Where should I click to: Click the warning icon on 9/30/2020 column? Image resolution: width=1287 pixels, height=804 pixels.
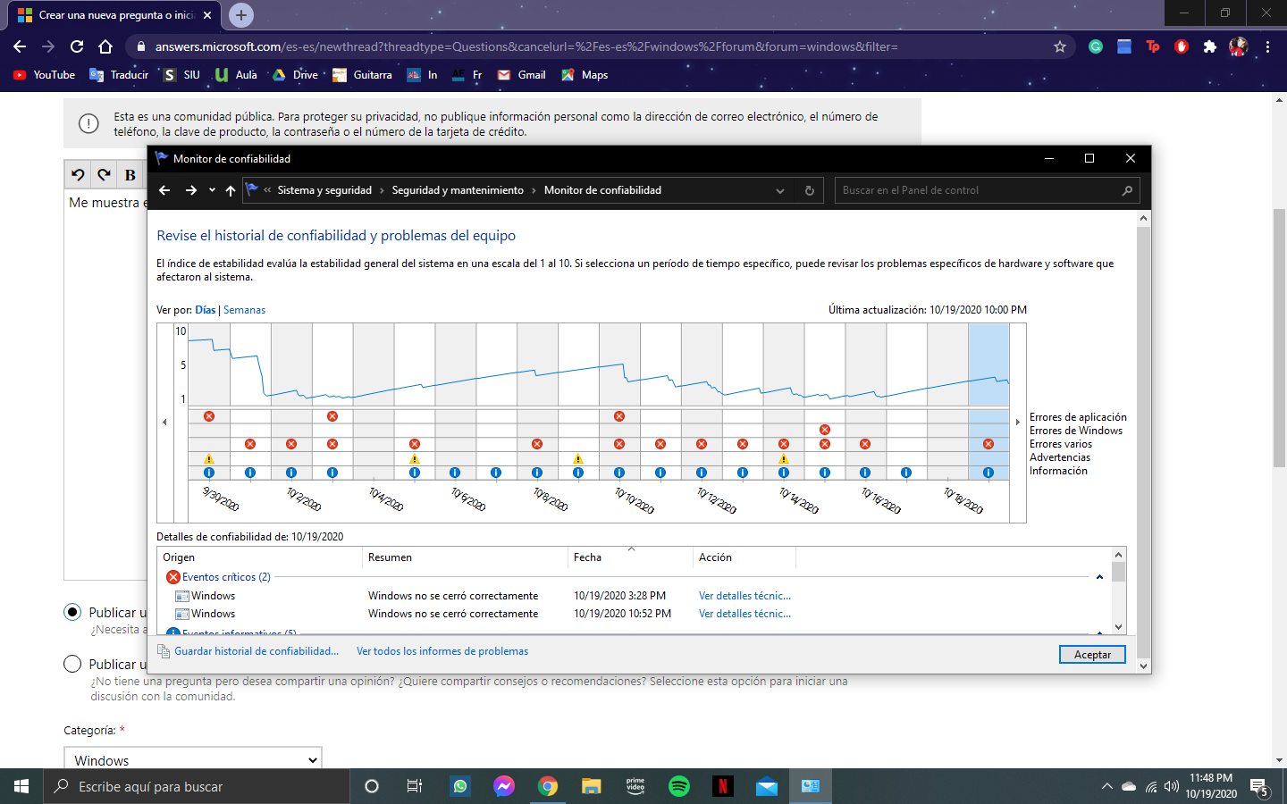tap(209, 459)
